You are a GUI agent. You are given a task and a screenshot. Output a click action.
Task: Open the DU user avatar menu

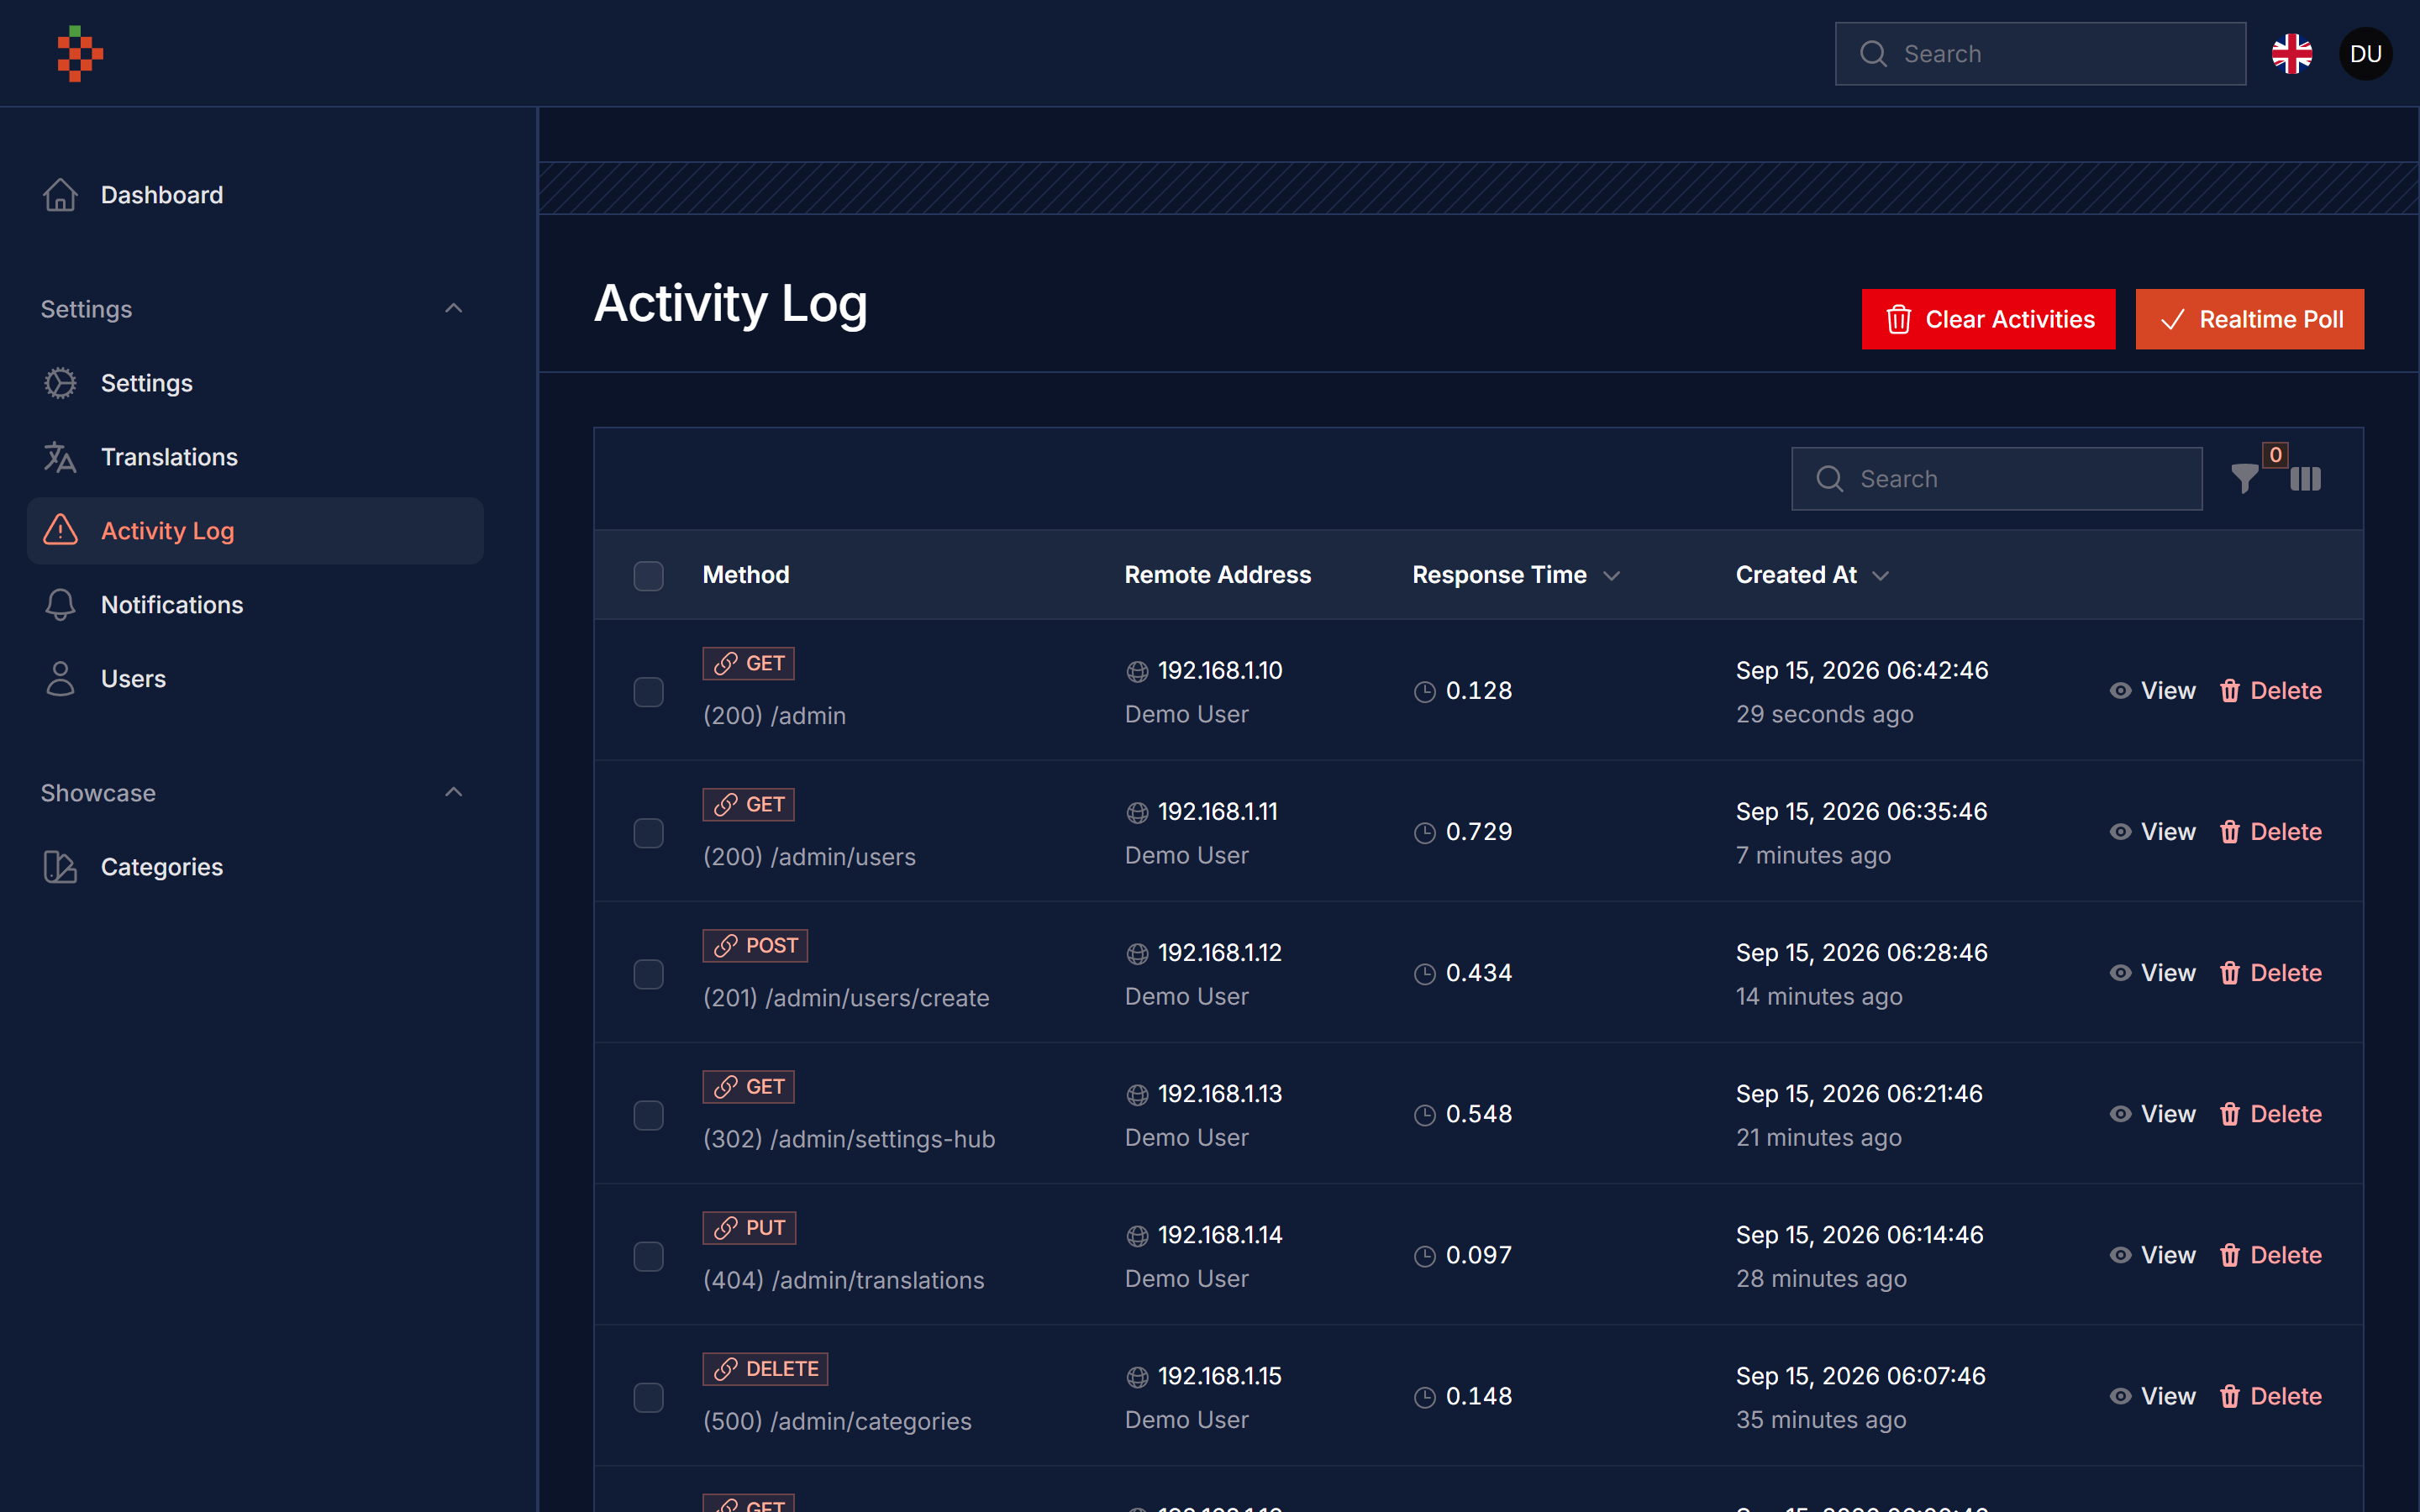click(2365, 54)
